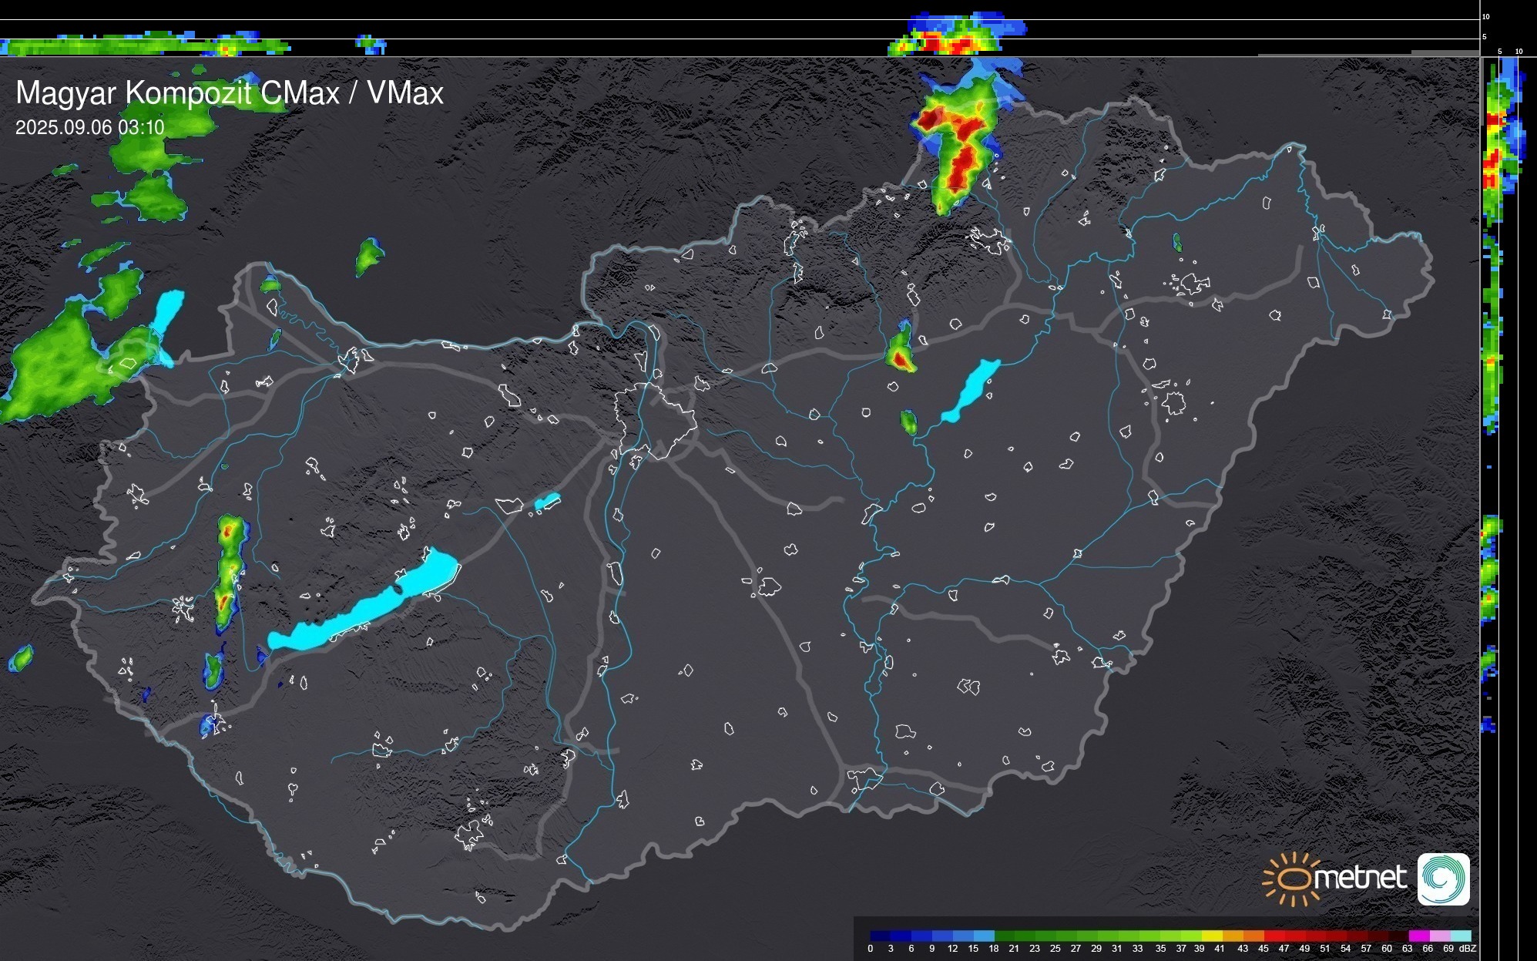Image resolution: width=1537 pixels, height=961 pixels.
Task: Click the red storm core at northern border
Action: click(959, 164)
